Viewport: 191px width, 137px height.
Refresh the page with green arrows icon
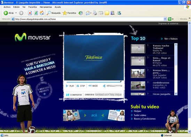point(36,13)
